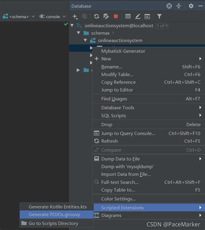Collapse the onlineauctionsystem@localhost tree node
Image resolution: width=205 pixels, height=230 pixels.
tap(72, 26)
